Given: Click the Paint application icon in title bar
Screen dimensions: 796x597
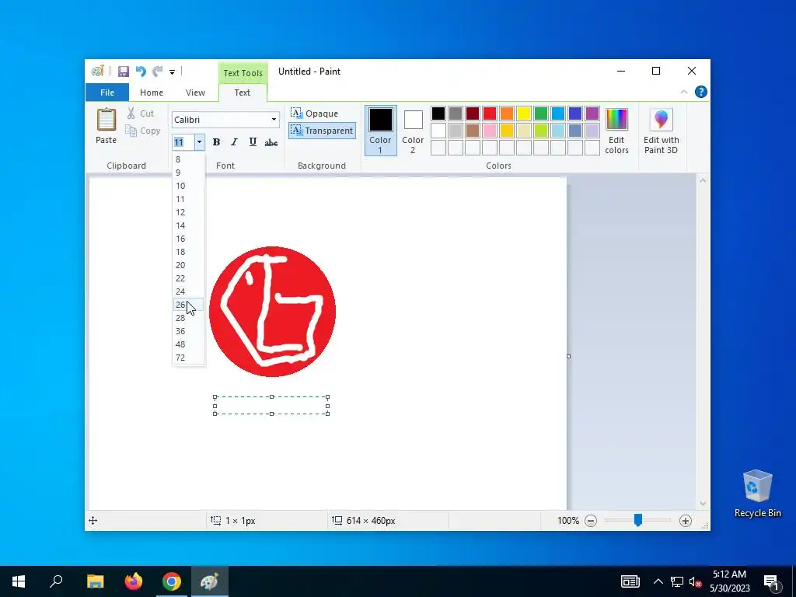Looking at the screenshot, I should tap(98, 71).
